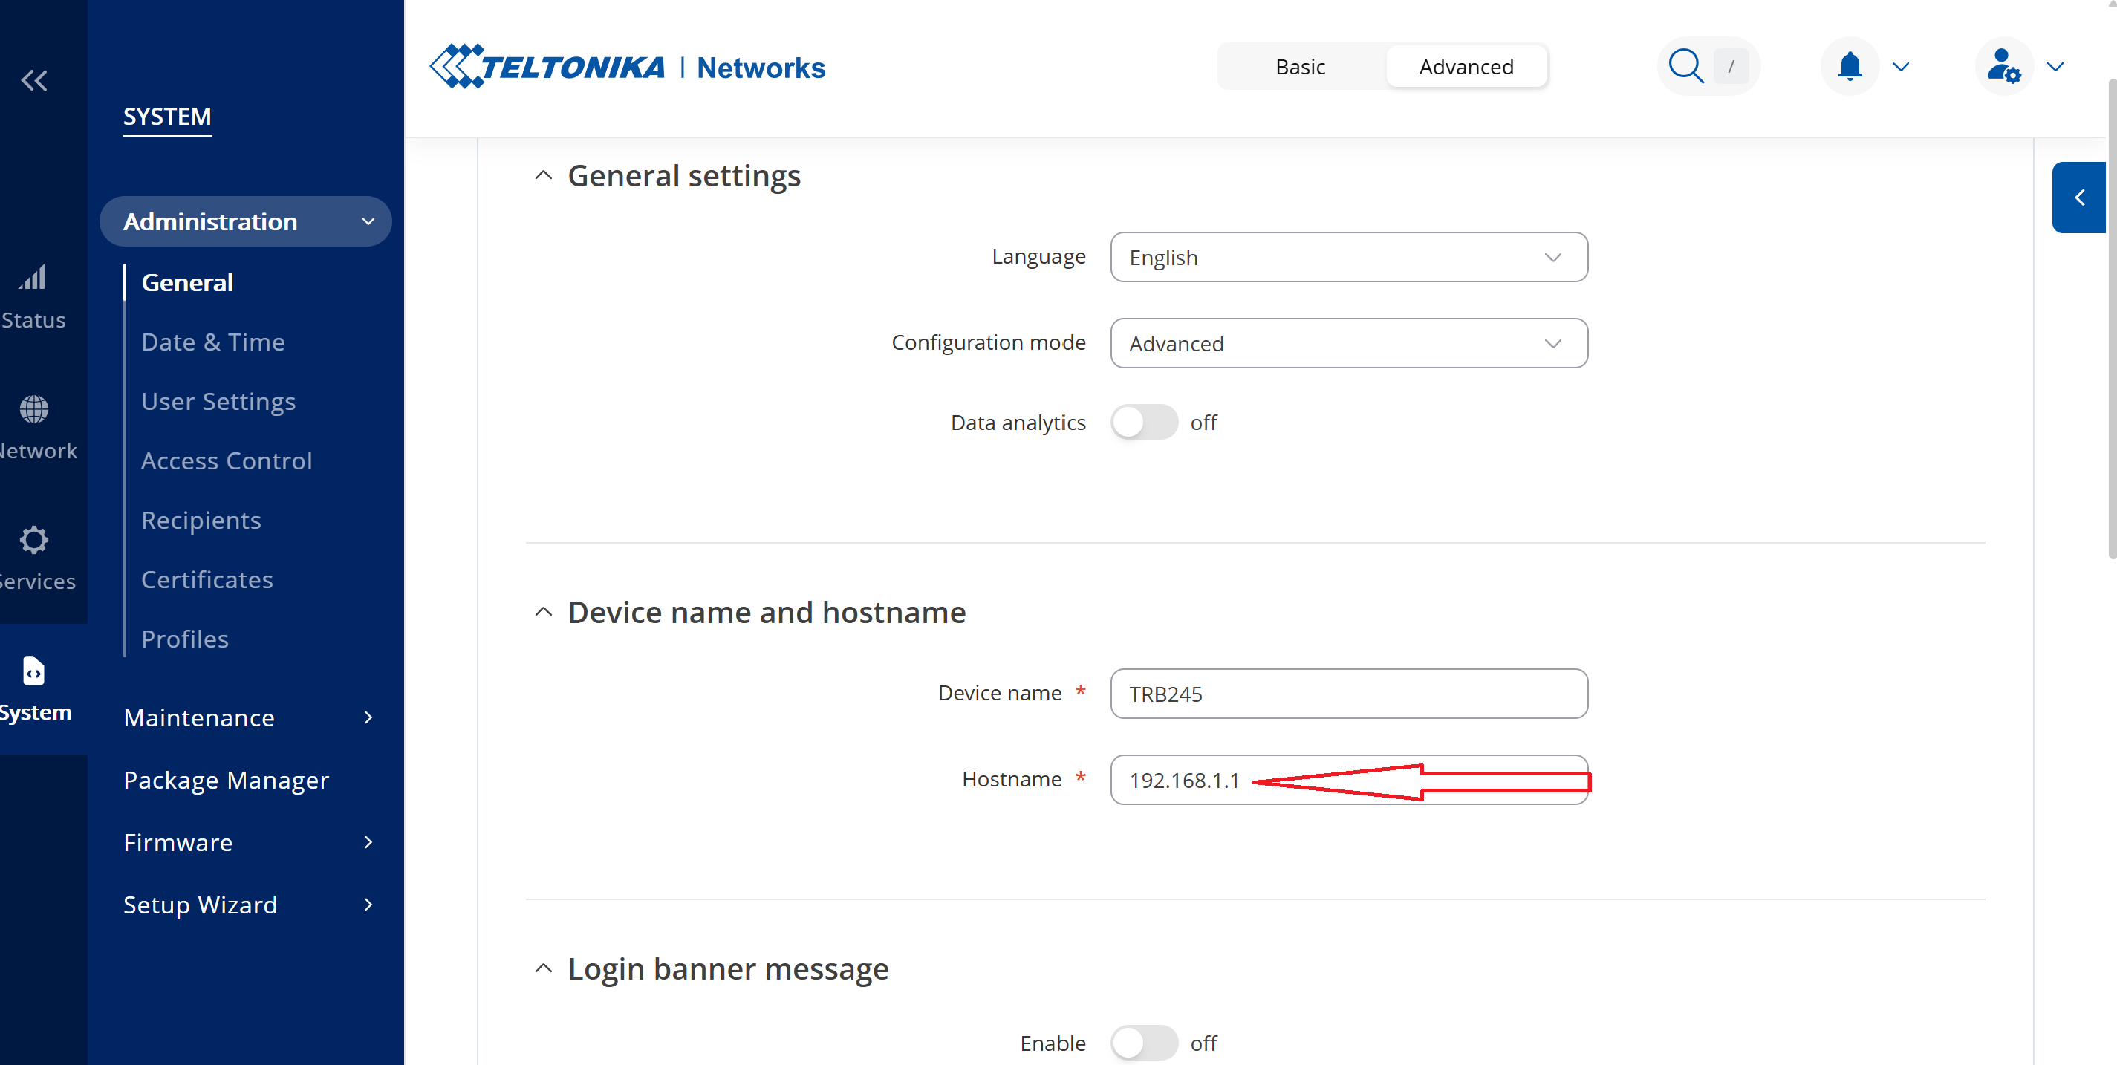Click the slash search shortcut key

point(1731,66)
